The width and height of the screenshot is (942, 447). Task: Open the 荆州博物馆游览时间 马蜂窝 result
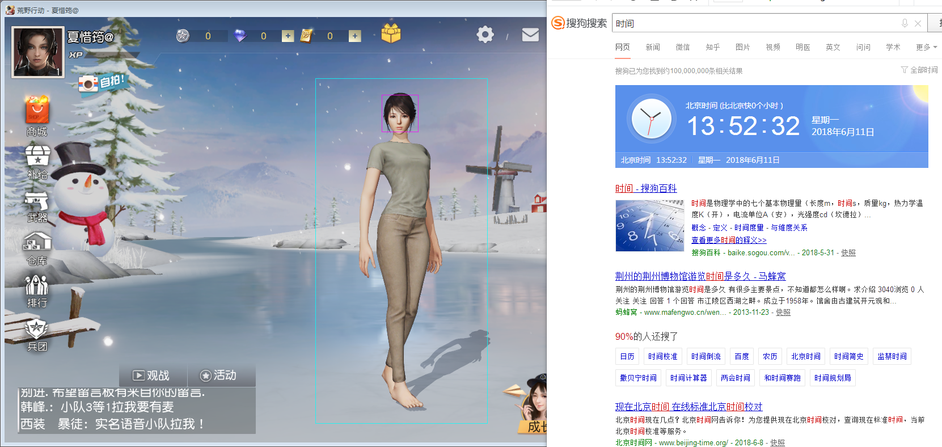[x=700, y=276]
